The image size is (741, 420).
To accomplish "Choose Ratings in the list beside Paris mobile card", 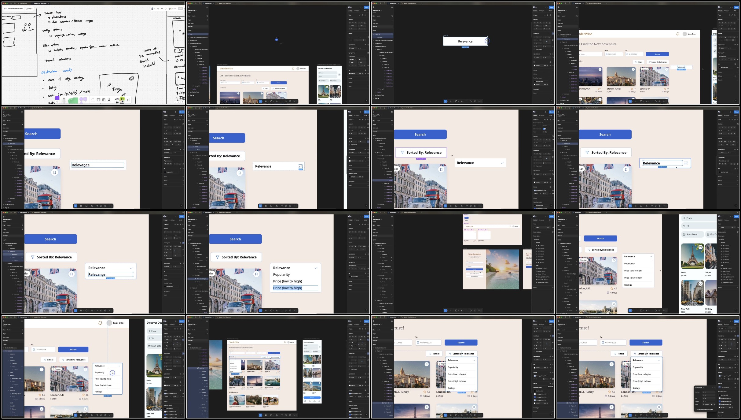I will pyautogui.click(x=628, y=285).
